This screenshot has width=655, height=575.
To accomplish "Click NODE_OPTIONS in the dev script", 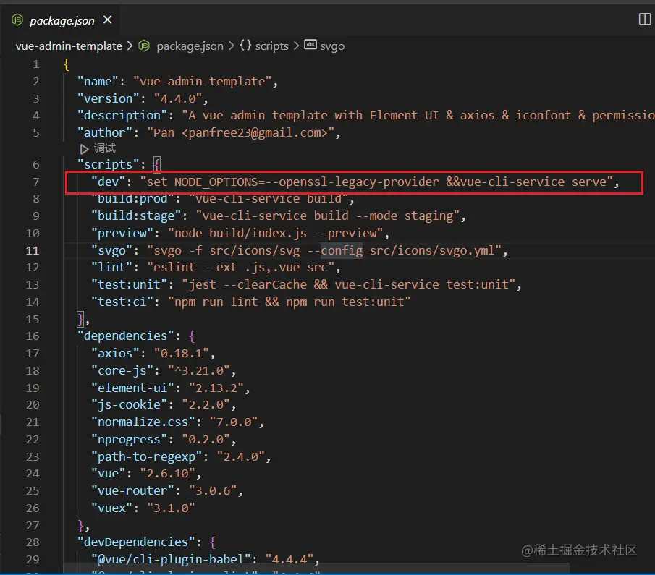I will point(216,182).
